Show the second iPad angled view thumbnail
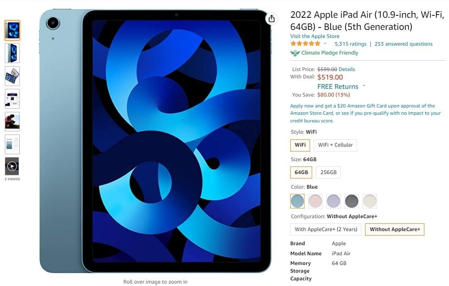The height and width of the screenshot is (286, 449). point(12,53)
